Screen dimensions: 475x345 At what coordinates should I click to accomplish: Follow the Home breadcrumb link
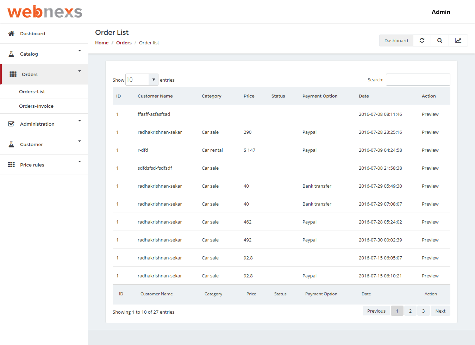[102, 43]
